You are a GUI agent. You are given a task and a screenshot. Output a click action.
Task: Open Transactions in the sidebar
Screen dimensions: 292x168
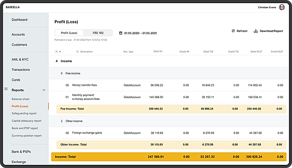pos(20,70)
